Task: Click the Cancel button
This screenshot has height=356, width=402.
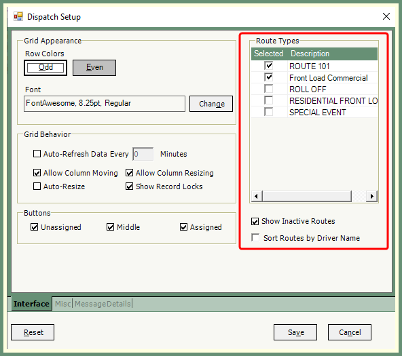Action: point(350,332)
